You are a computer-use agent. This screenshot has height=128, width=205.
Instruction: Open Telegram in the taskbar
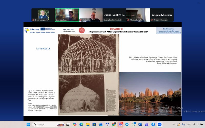point(127,124)
